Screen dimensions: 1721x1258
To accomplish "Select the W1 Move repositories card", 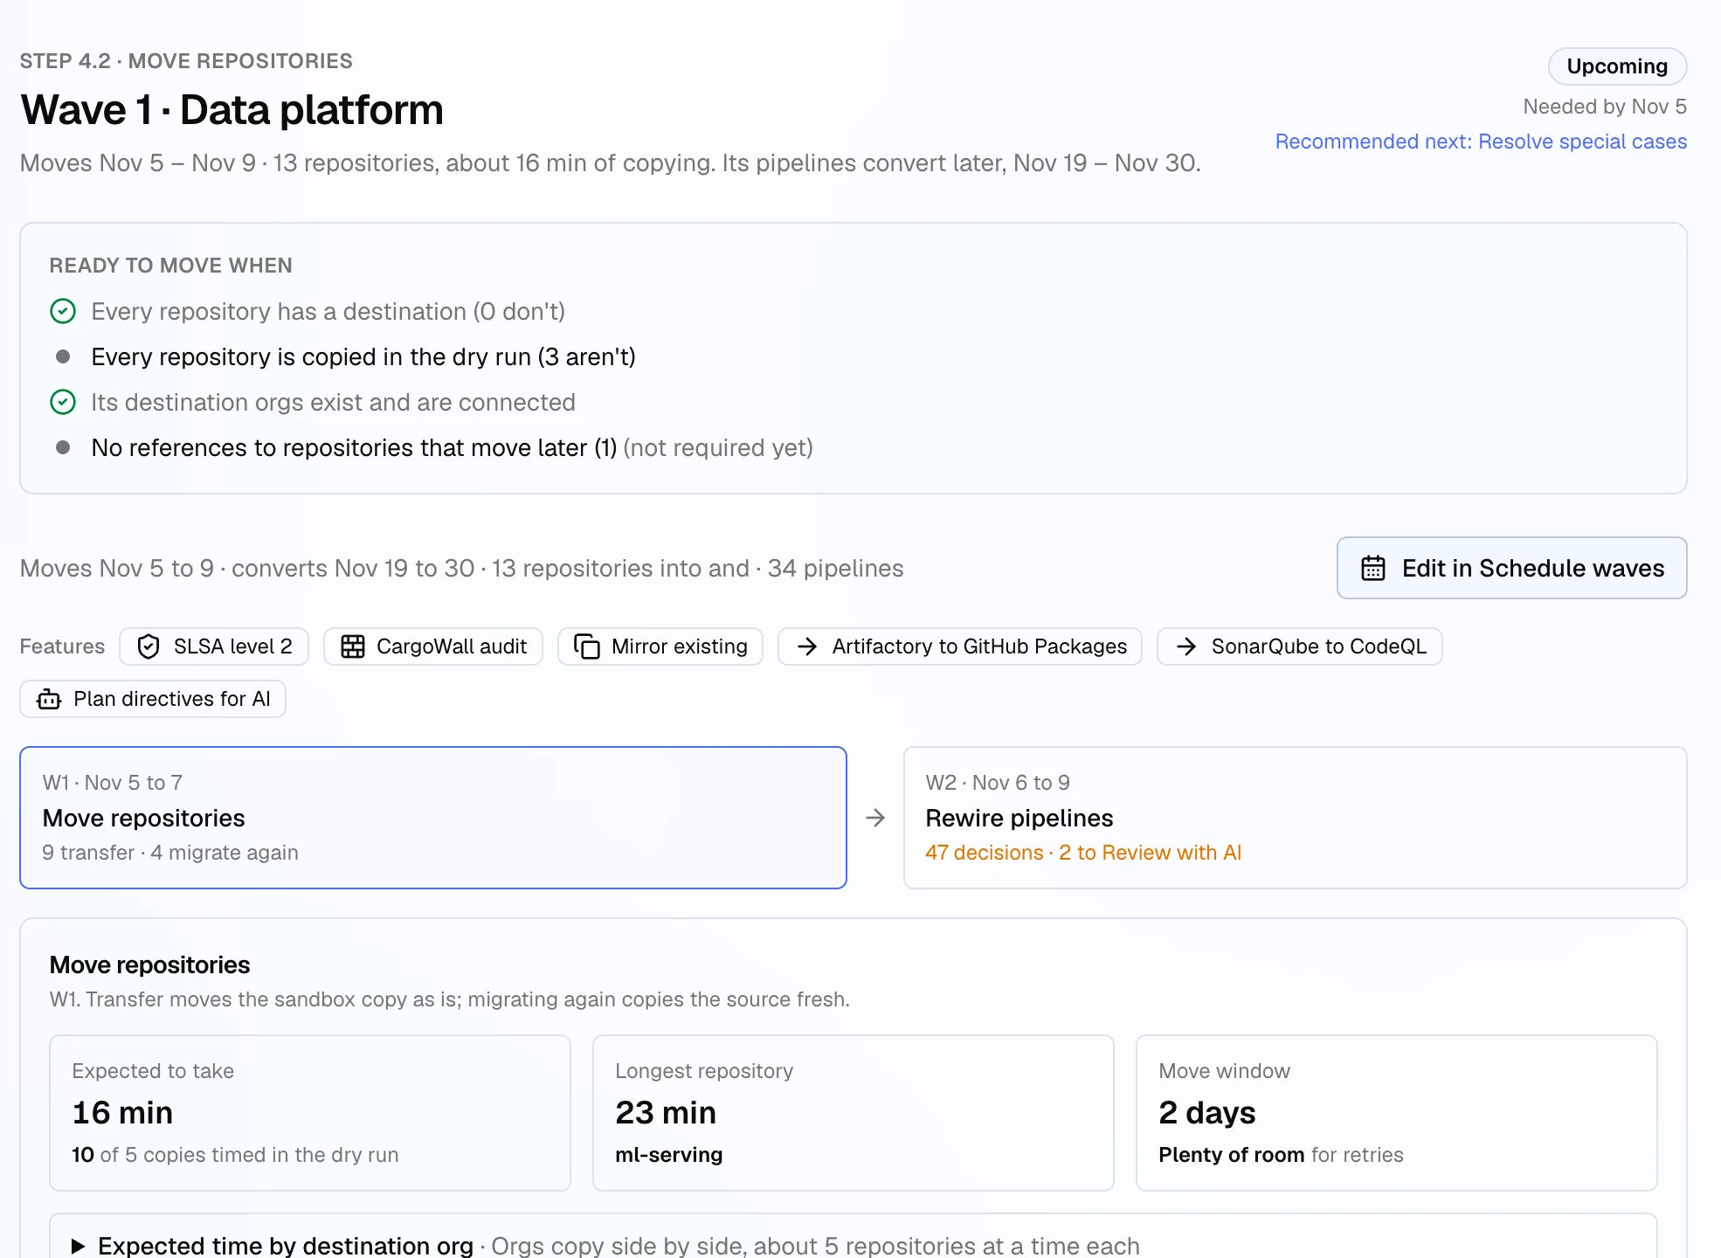I will tap(433, 818).
